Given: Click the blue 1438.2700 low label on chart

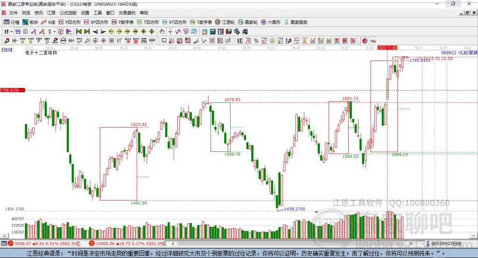Looking at the screenshot, I should pyautogui.click(x=295, y=209).
